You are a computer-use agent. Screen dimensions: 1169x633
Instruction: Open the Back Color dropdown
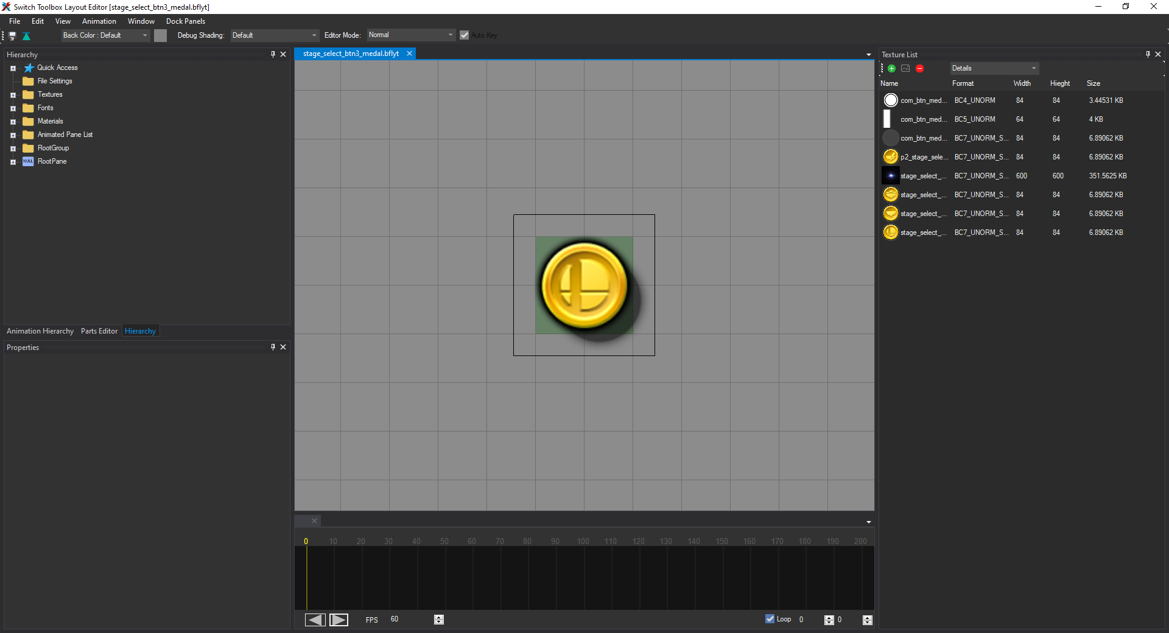[x=105, y=35]
